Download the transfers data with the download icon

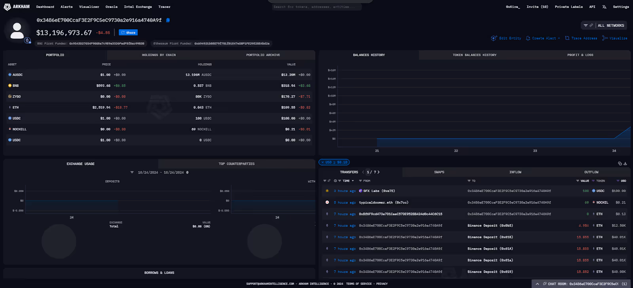click(x=625, y=164)
